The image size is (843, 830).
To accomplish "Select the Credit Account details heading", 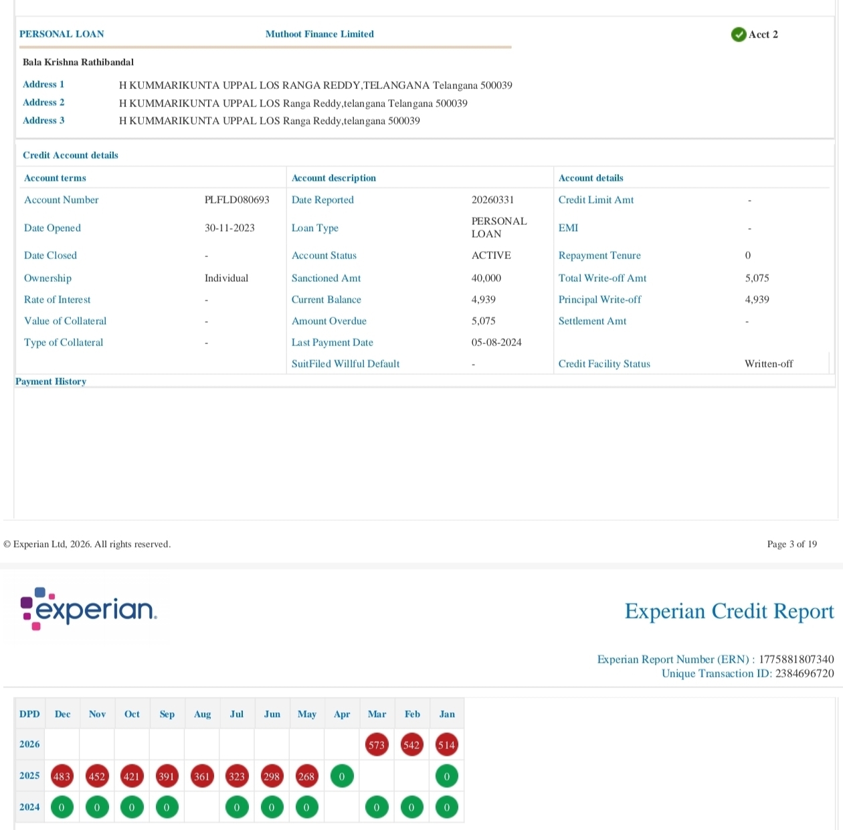I will click(70, 155).
